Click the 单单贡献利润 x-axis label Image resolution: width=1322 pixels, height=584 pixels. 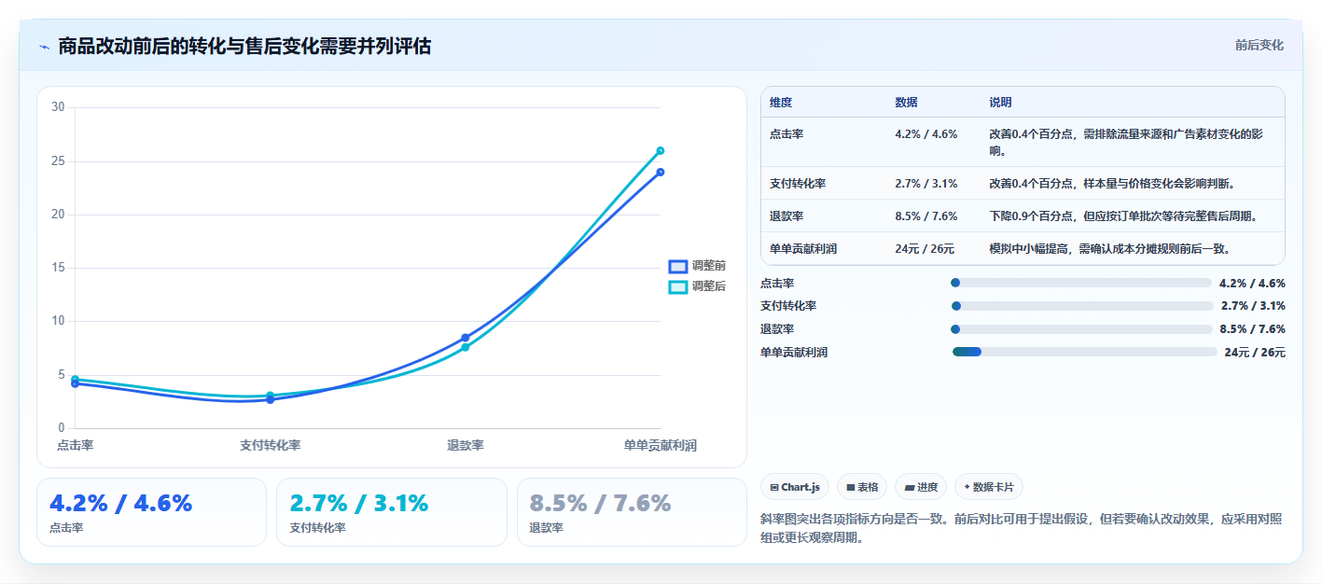660,446
